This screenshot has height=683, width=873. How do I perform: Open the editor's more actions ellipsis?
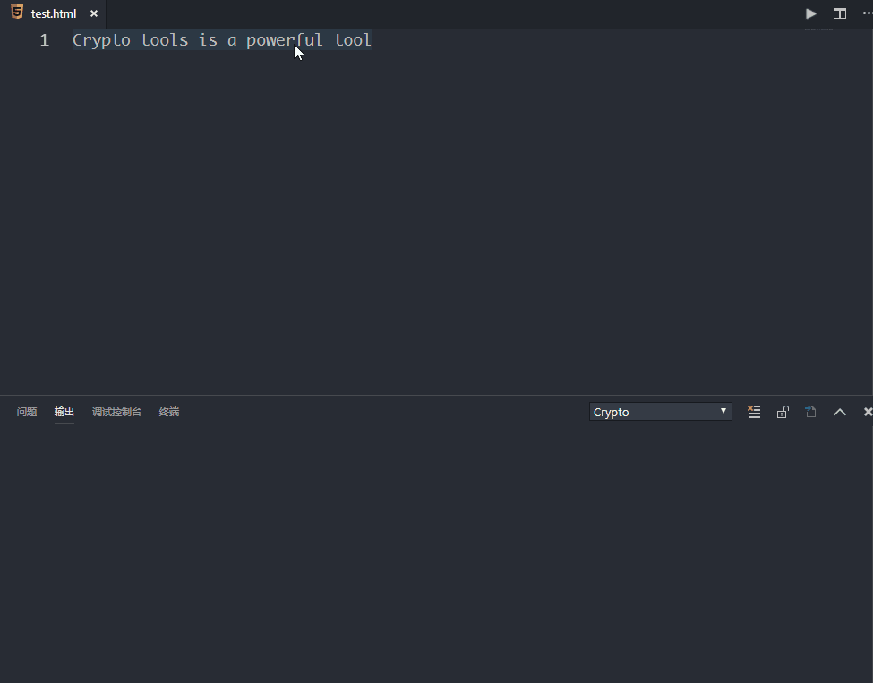click(x=867, y=13)
